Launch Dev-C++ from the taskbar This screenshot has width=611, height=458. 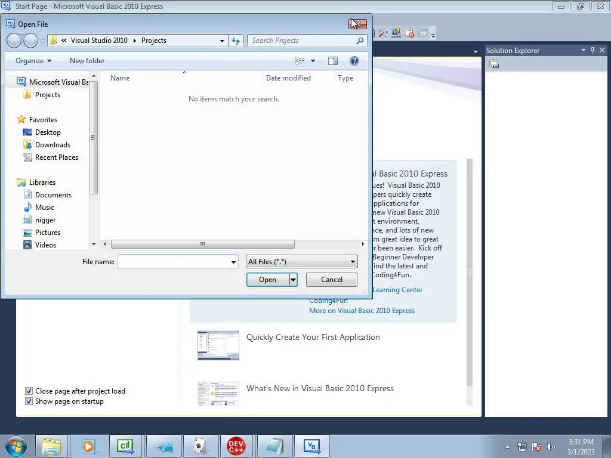coord(236,446)
